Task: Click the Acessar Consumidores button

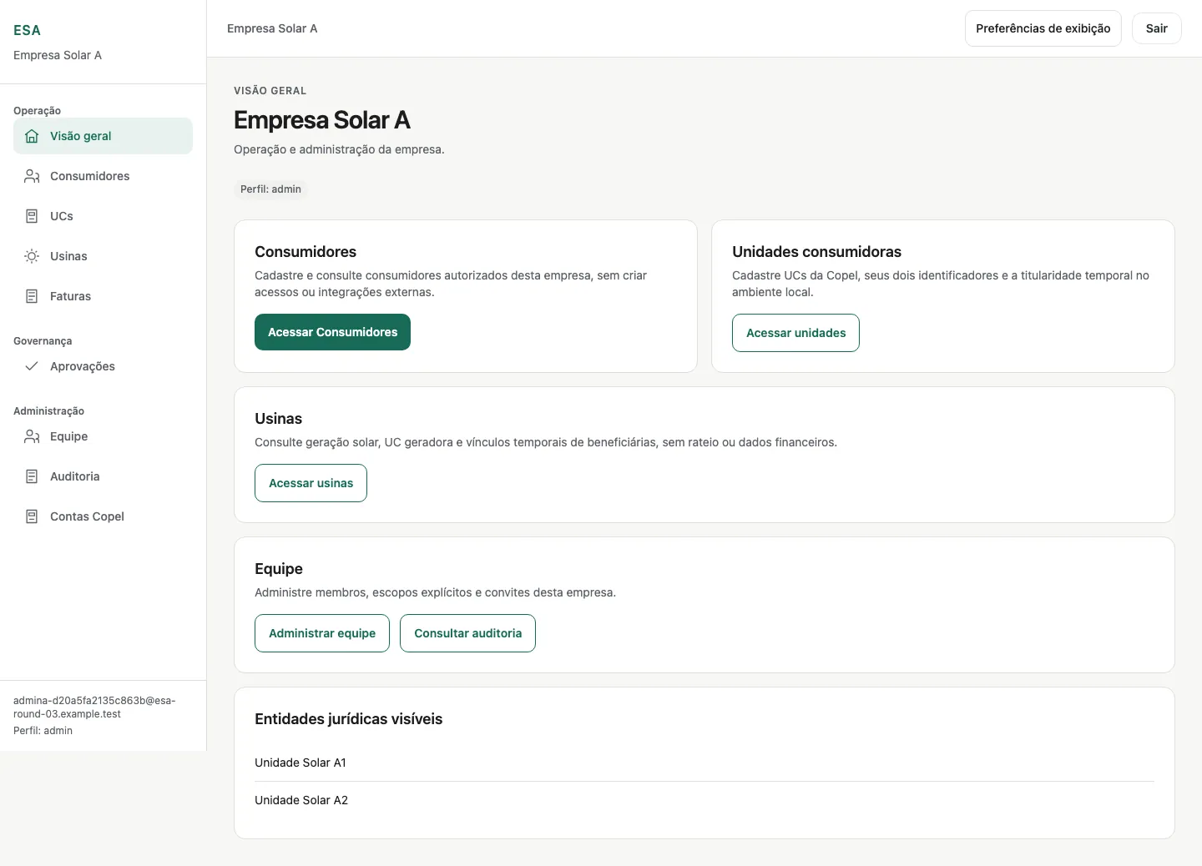Action: (x=332, y=332)
